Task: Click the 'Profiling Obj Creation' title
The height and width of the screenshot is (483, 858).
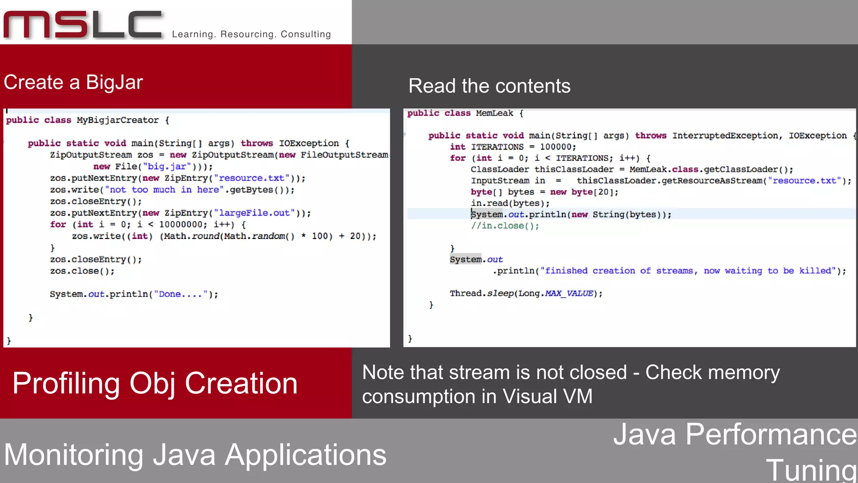Action: 155,383
